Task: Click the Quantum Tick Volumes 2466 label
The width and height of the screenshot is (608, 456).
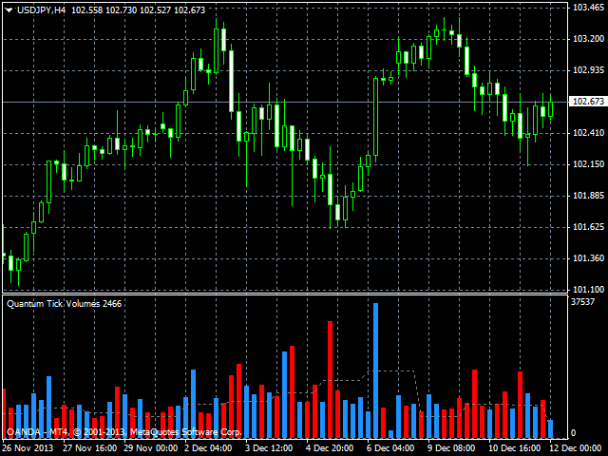Action: (x=64, y=304)
